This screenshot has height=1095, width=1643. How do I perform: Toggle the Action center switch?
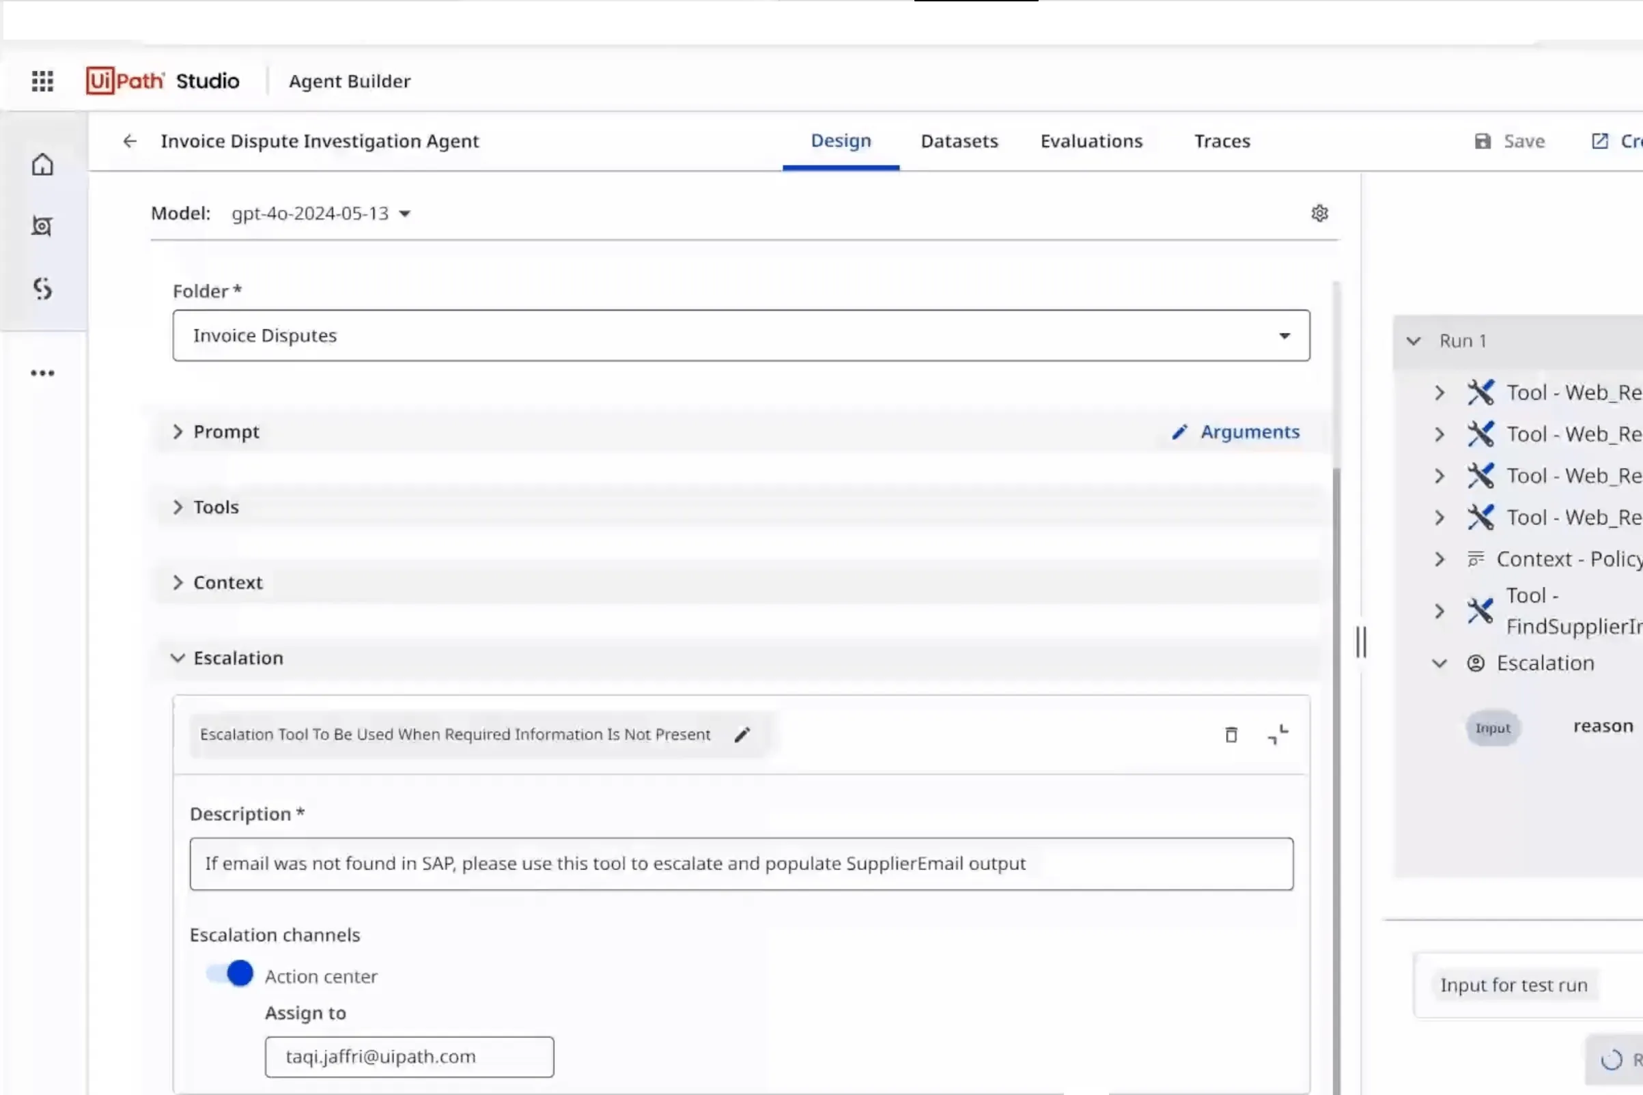229,973
